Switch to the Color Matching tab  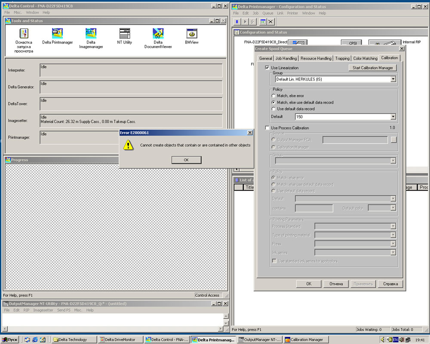pos(365,58)
